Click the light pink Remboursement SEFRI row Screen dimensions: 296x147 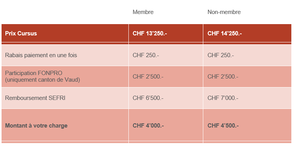[146, 98]
